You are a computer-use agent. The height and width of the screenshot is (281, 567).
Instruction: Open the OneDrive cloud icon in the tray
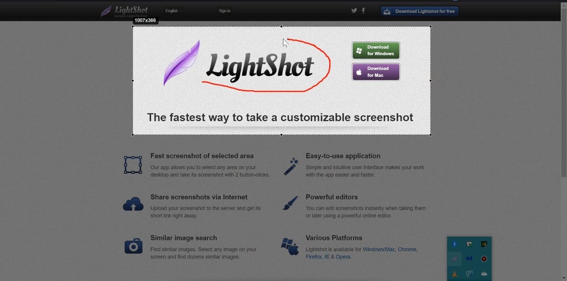484,274
